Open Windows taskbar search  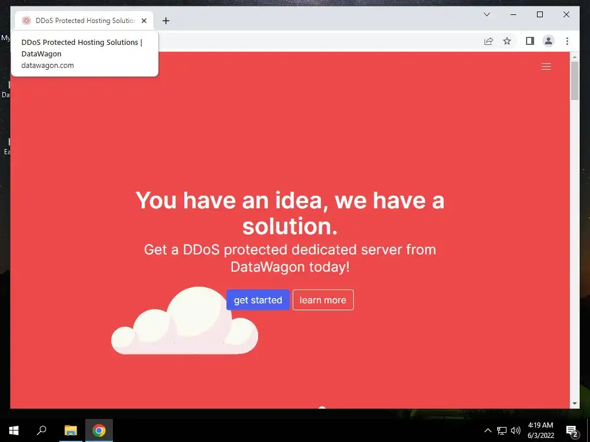(41, 430)
